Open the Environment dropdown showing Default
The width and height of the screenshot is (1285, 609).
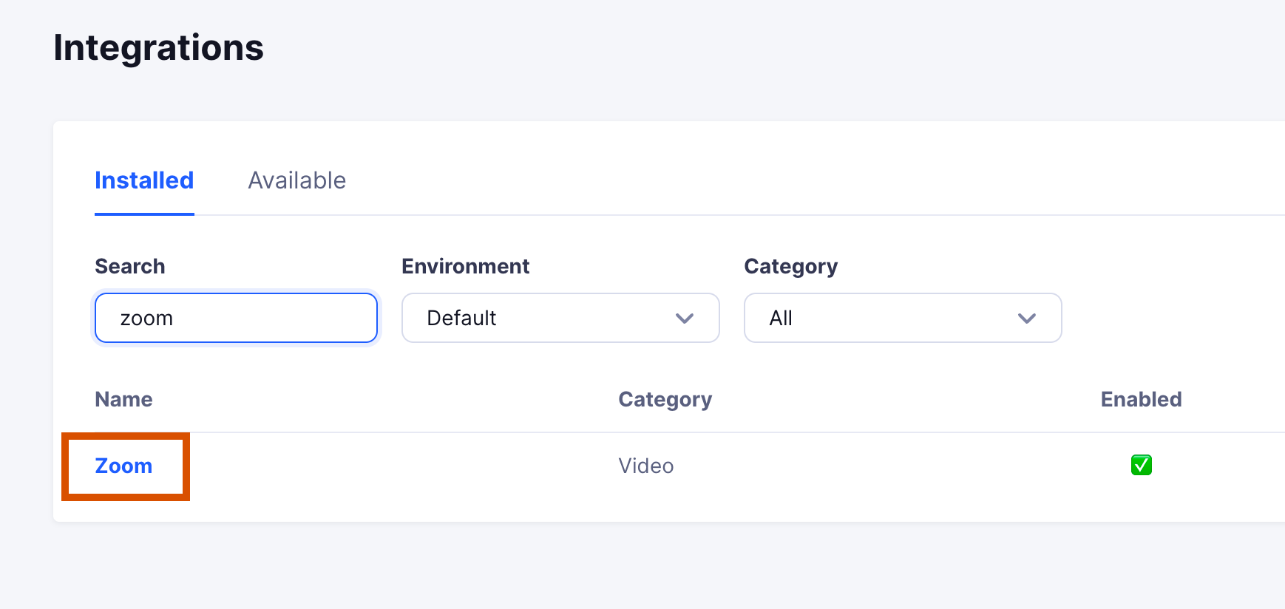point(560,318)
